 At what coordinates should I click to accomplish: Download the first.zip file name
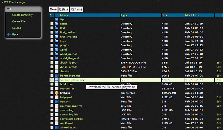coord(65,93)
